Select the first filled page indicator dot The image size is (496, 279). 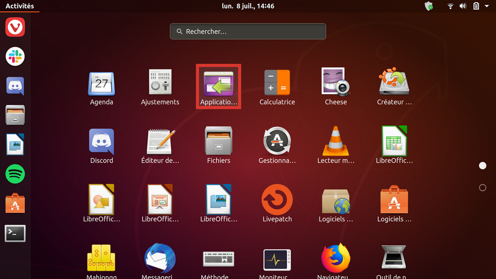coord(482,166)
